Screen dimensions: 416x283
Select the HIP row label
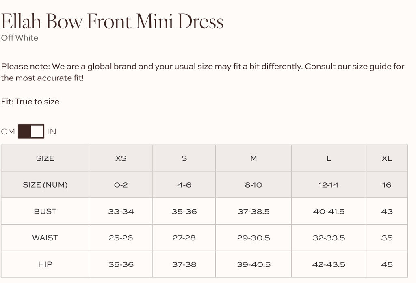click(45, 264)
